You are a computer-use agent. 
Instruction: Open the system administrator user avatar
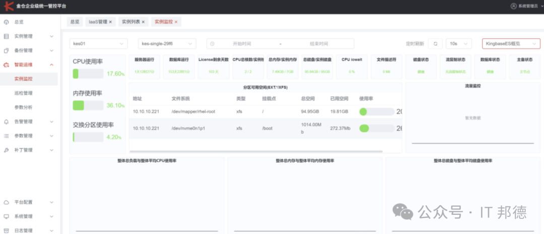[x=514, y=6]
